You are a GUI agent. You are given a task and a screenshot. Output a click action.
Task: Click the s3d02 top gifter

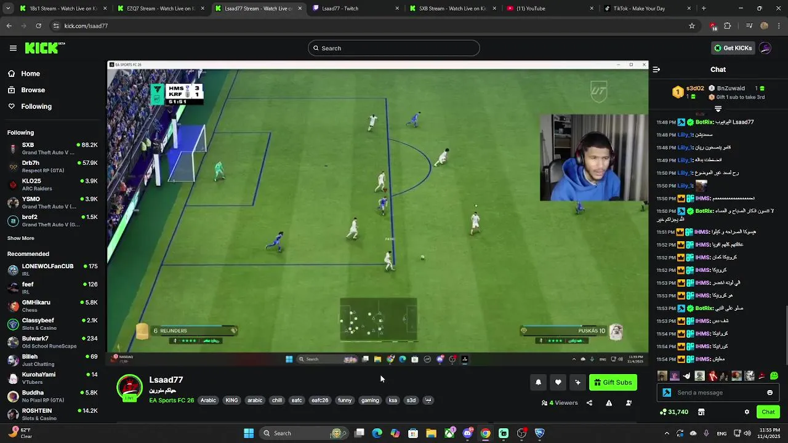[689, 92]
